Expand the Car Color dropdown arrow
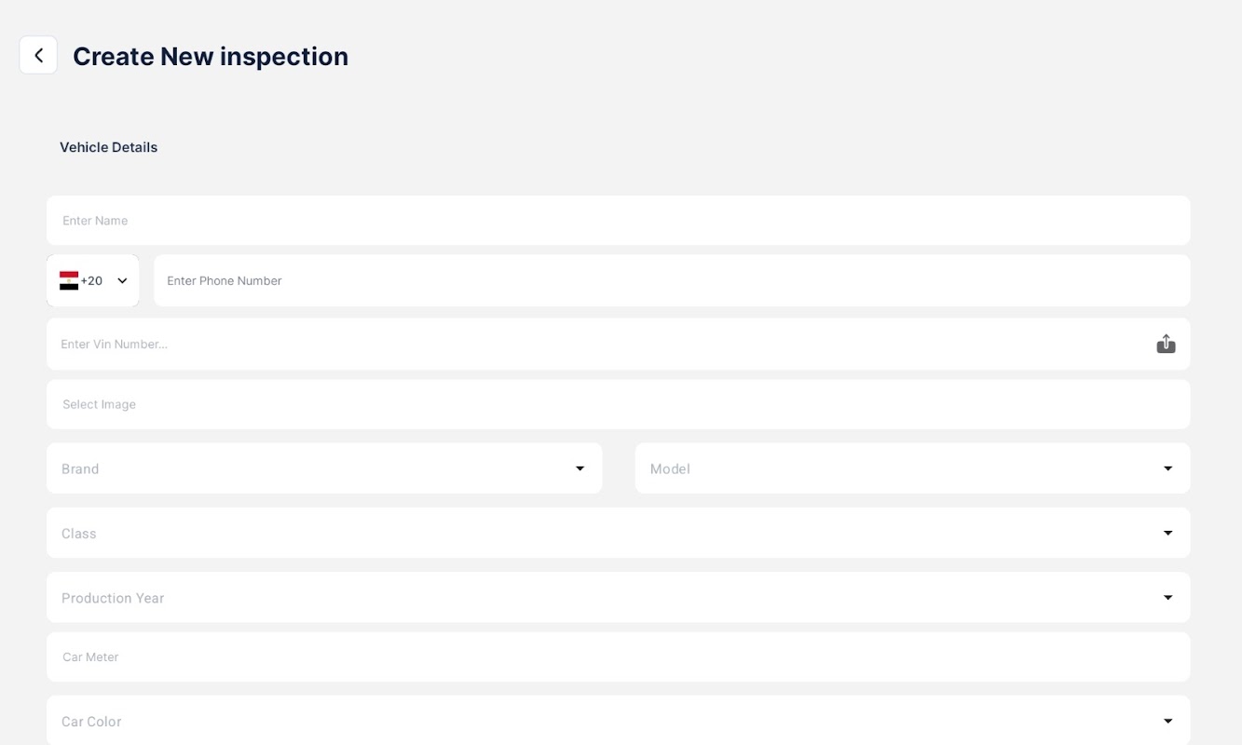The height and width of the screenshot is (745, 1242). (1167, 721)
